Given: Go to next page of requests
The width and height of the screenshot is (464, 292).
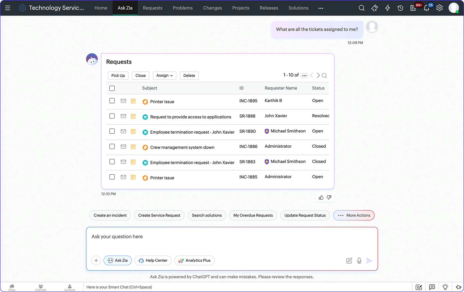Looking at the screenshot, I should 318,75.
